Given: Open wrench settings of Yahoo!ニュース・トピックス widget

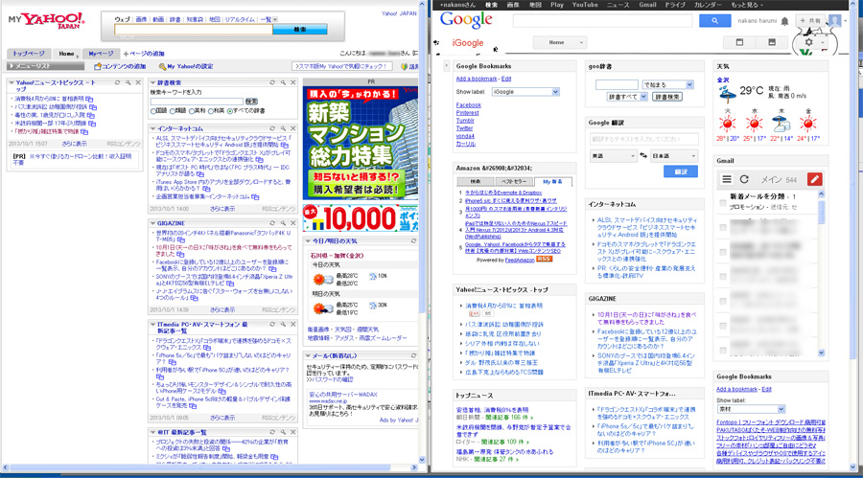Looking at the screenshot, I should click(128, 82).
